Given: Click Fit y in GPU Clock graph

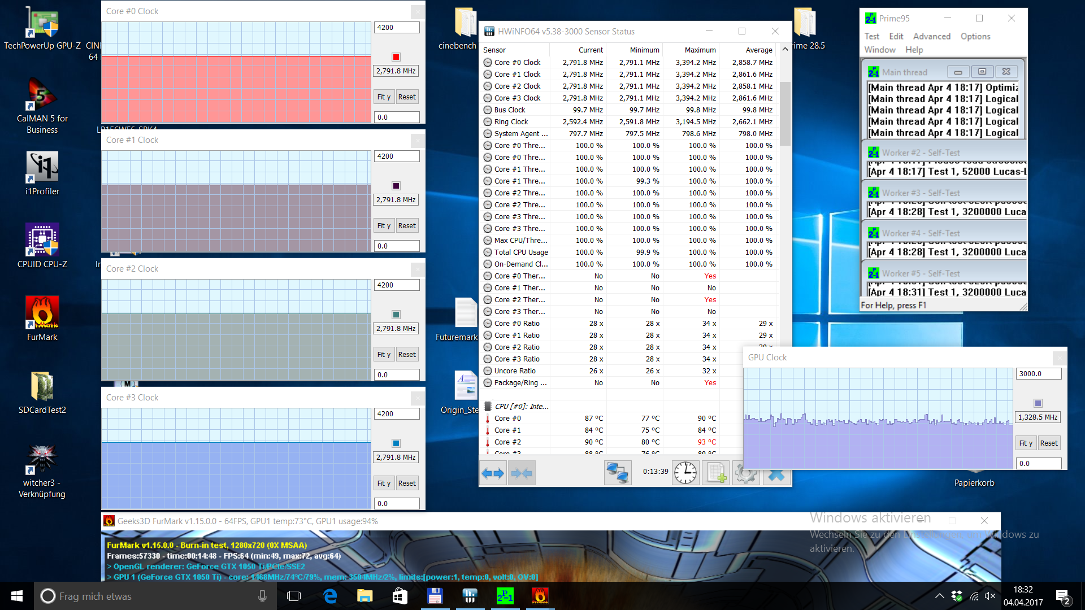Looking at the screenshot, I should click(1026, 443).
